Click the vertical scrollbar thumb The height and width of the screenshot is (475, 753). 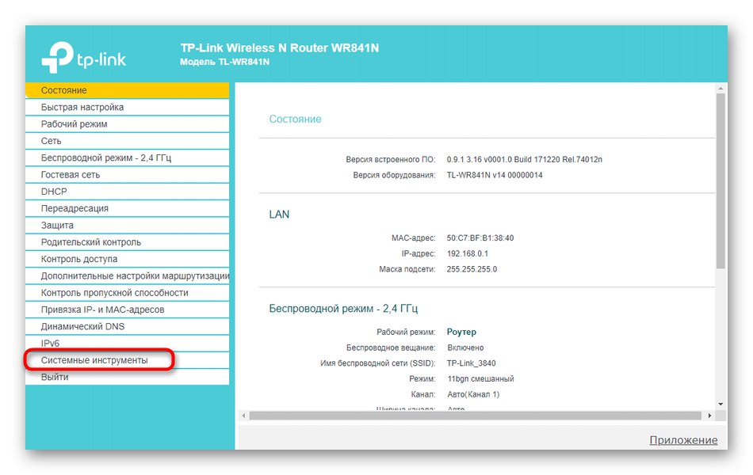721,180
